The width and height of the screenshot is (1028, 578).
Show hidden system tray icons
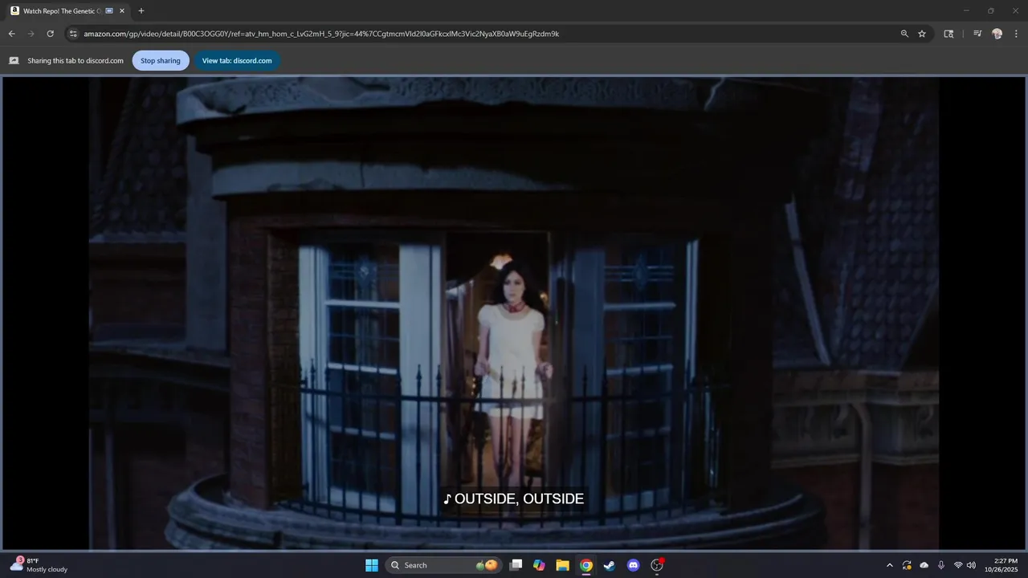(x=889, y=565)
